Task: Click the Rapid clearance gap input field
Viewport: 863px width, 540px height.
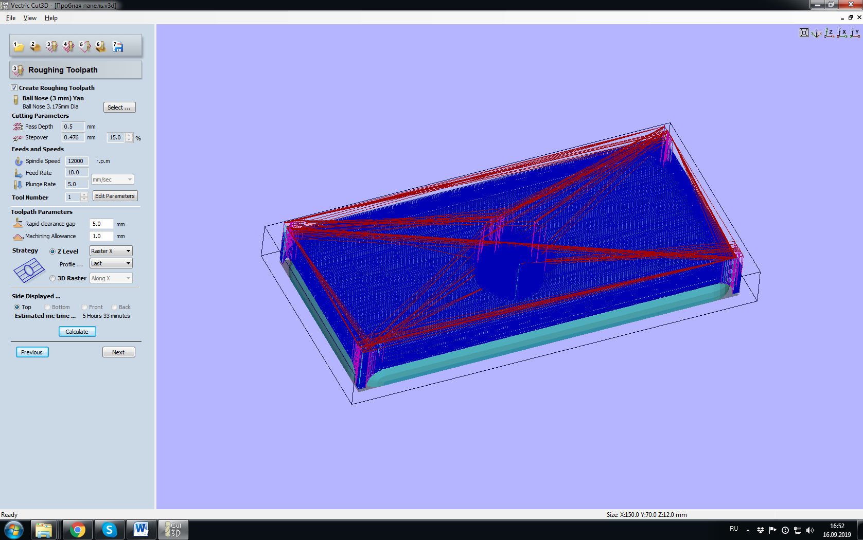Action: (x=101, y=224)
